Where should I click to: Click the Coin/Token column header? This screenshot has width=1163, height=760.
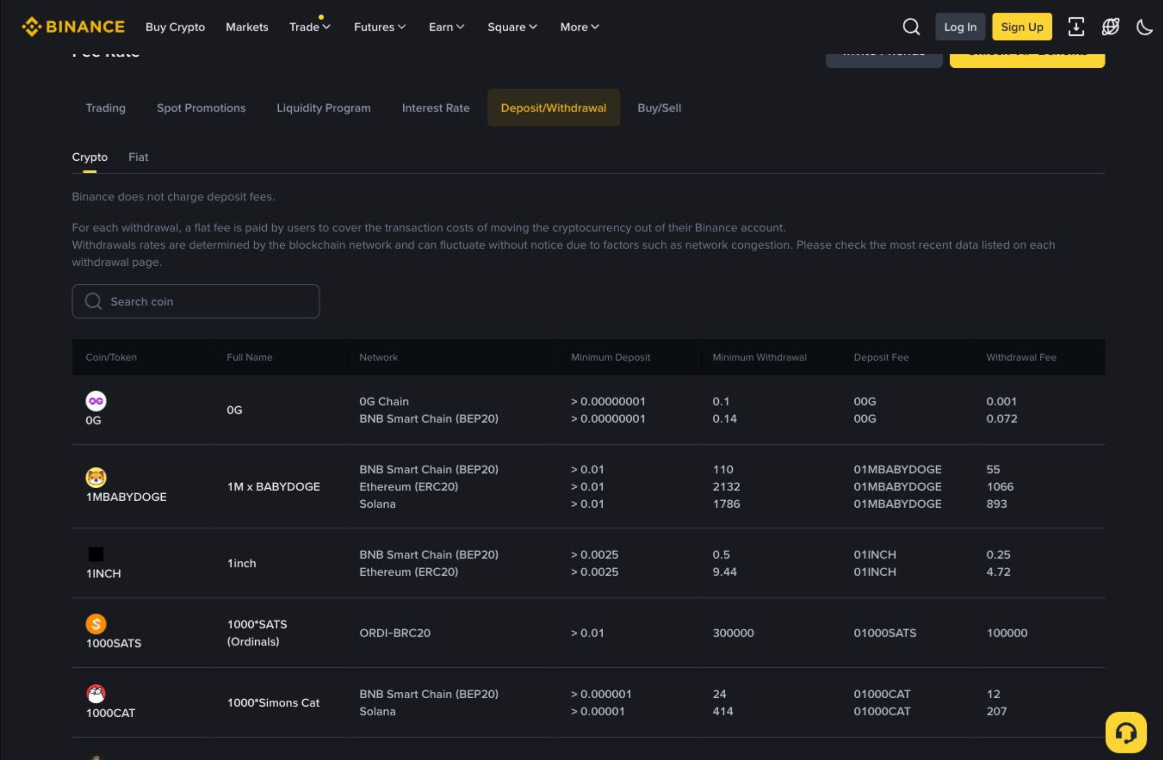coord(111,357)
